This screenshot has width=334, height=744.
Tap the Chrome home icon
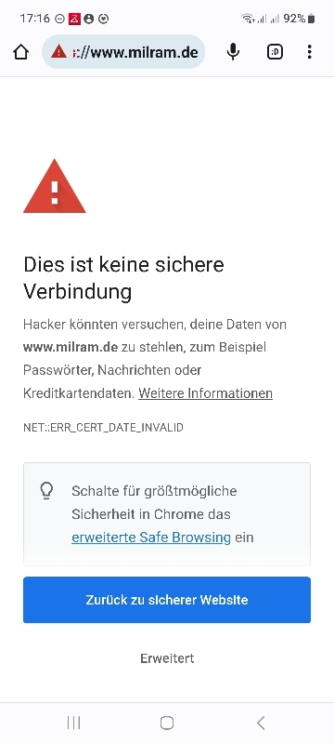tap(20, 52)
